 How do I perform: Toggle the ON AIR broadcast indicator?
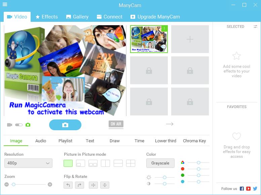coord(116,124)
